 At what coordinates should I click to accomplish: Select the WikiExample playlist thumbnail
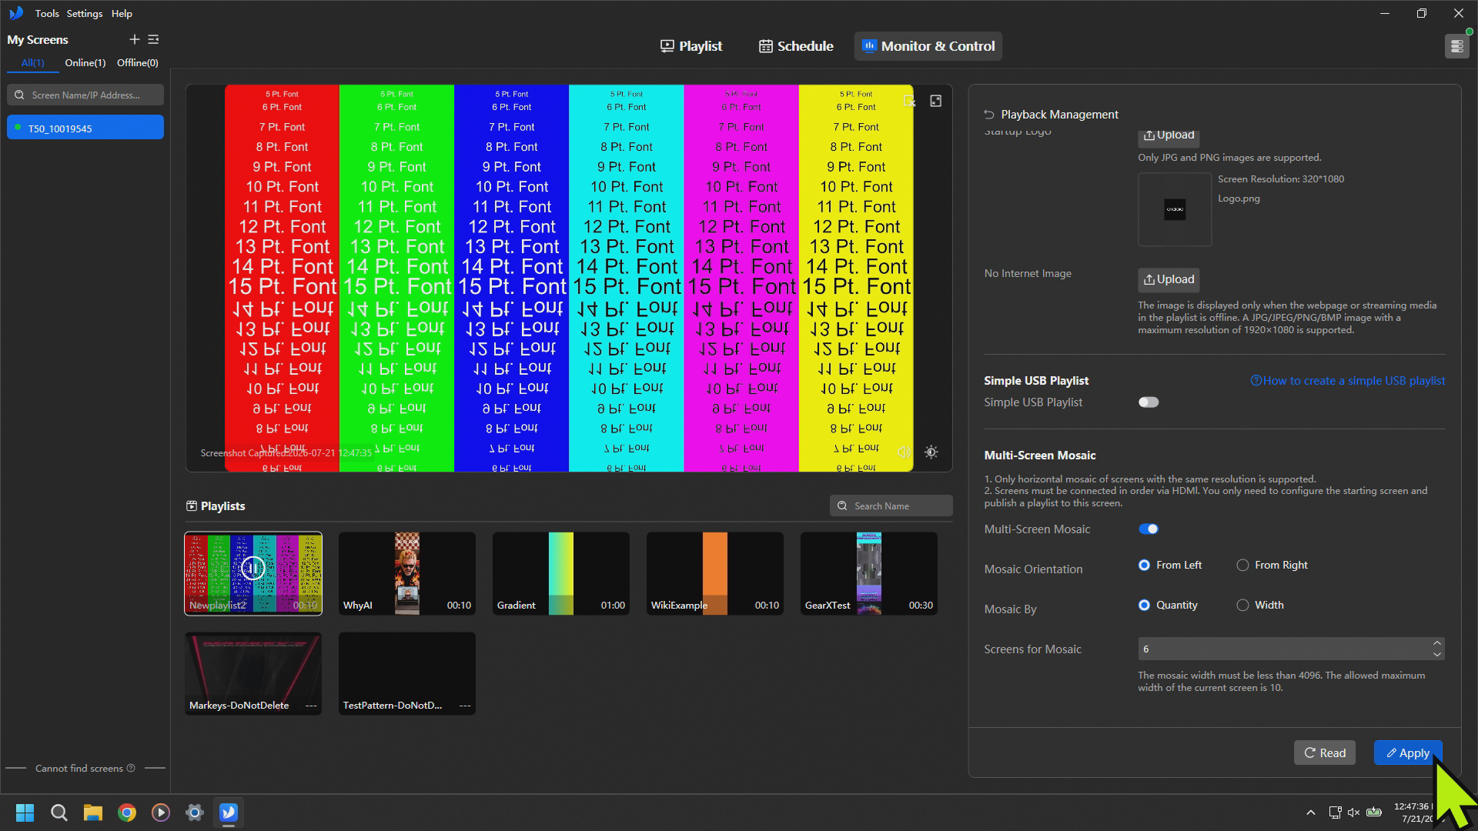pyautogui.click(x=715, y=573)
